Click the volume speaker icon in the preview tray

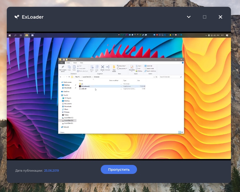click(x=215, y=35)
